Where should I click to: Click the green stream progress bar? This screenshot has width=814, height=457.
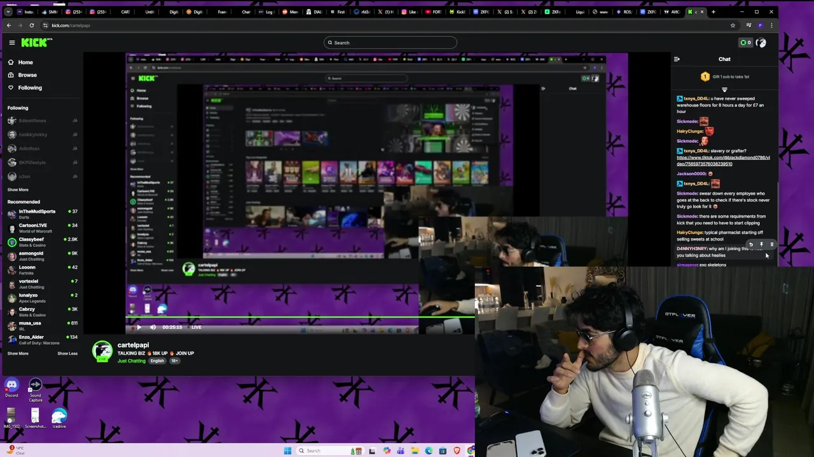point(300,317)
